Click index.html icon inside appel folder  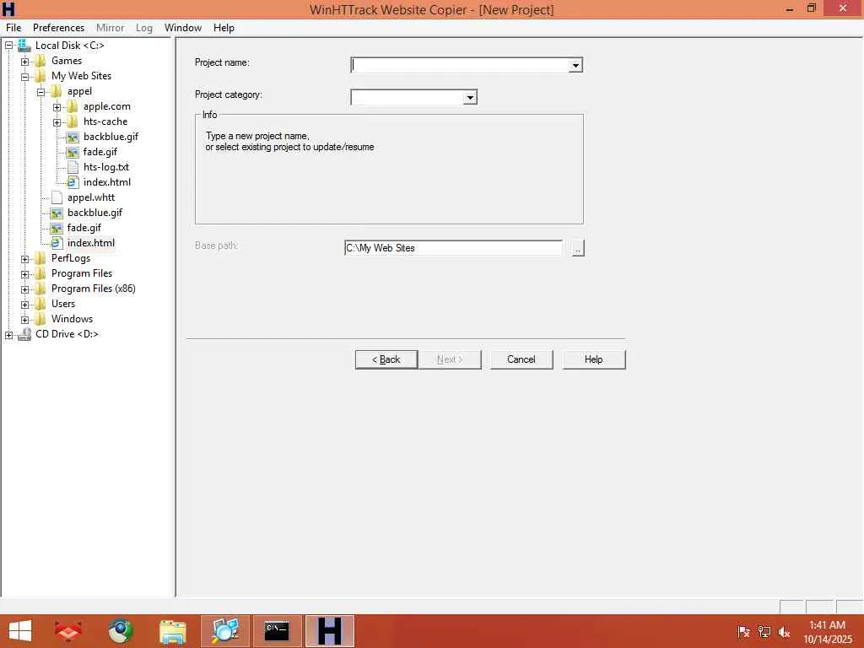(73, 182)
